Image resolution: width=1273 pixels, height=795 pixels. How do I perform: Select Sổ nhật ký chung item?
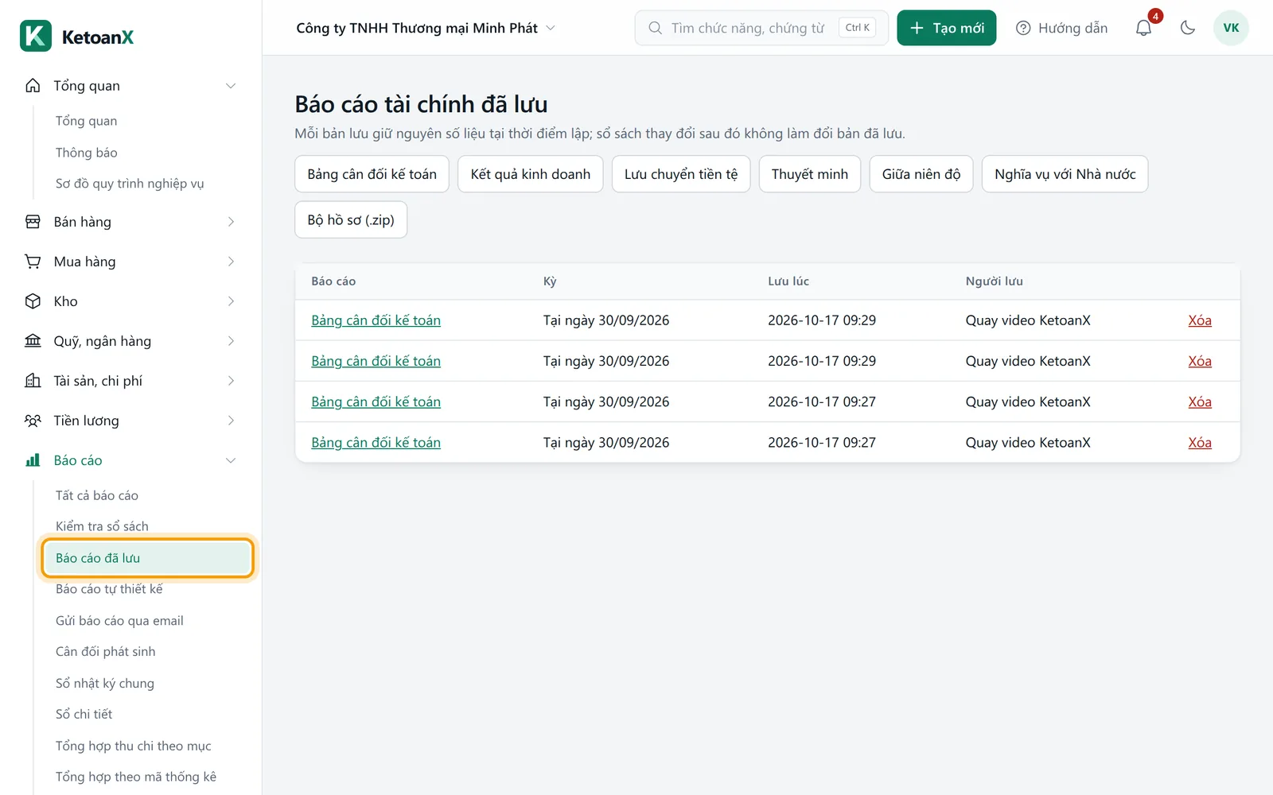105,684
